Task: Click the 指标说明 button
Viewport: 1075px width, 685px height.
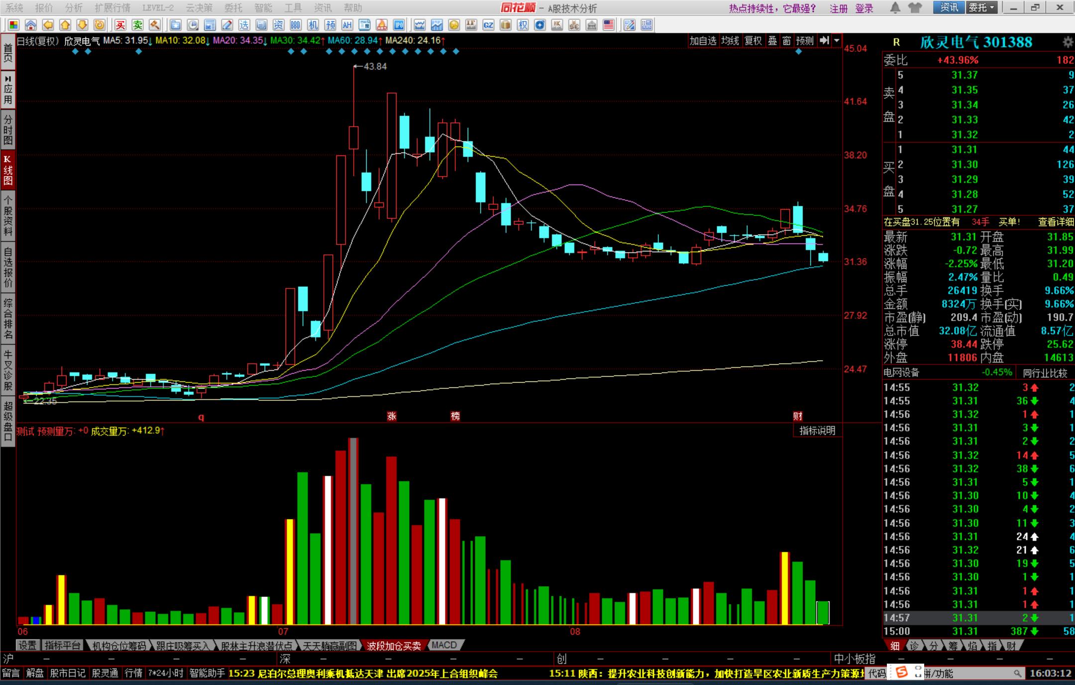Action: pos(817,430)
